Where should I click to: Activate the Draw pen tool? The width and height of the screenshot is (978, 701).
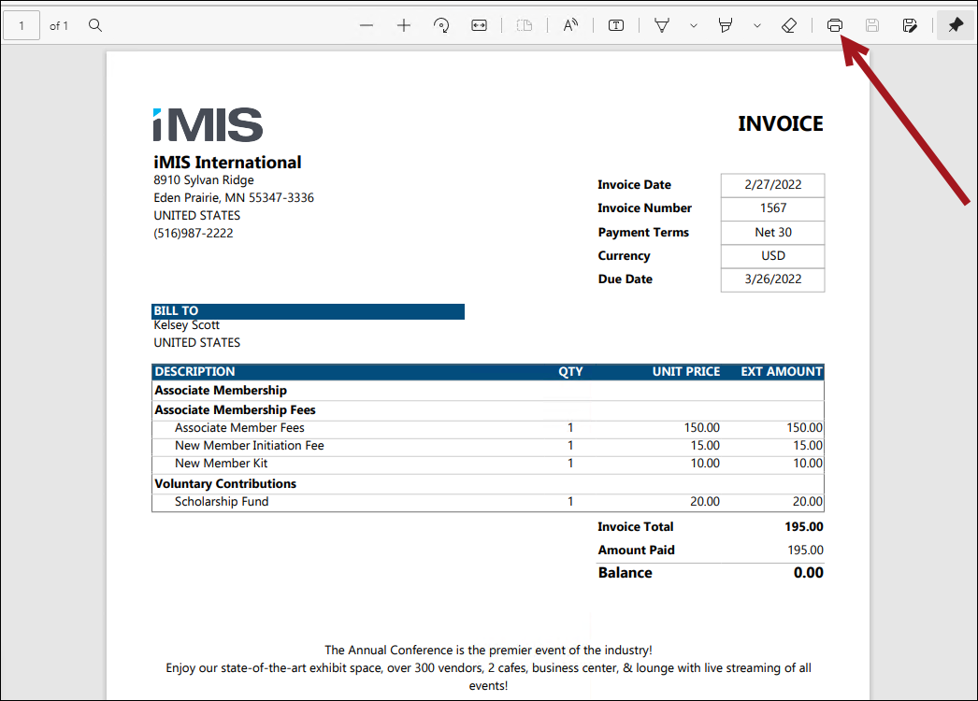(x=662, y=25)
